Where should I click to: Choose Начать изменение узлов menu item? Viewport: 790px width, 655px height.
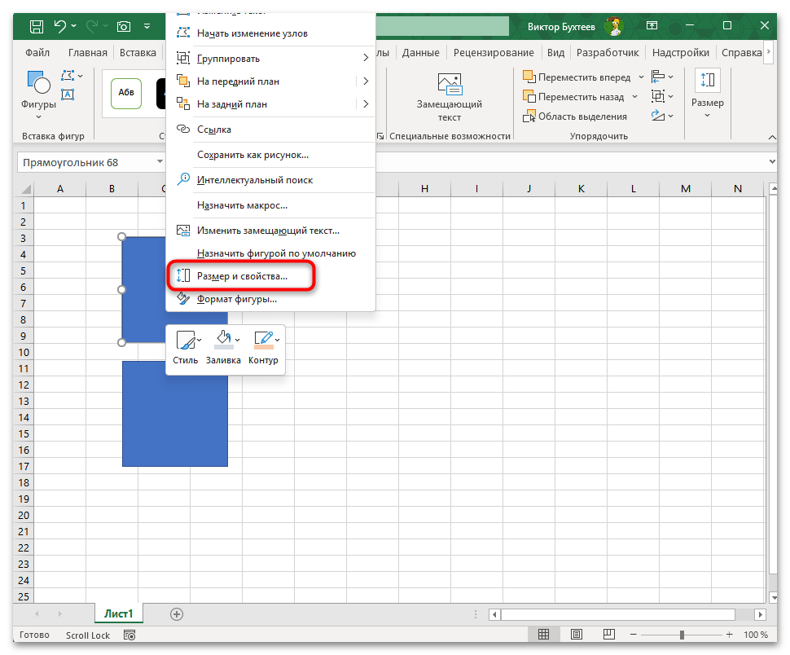click(270, 33)
